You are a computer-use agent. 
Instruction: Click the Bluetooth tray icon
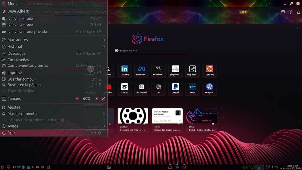click(23, 167)
